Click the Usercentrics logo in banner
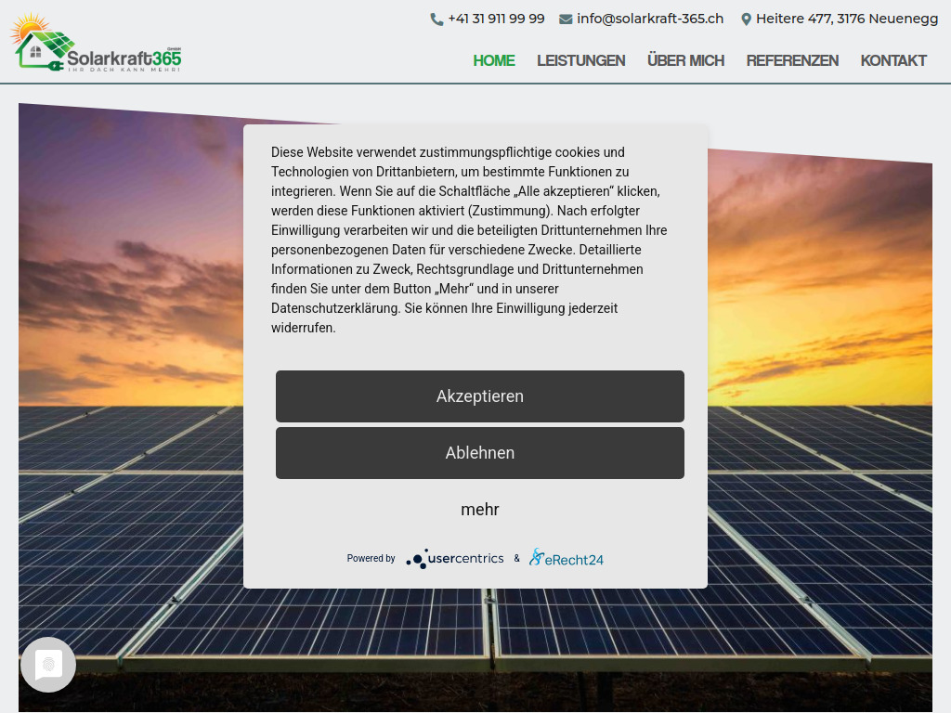Image resolution: width=951 pixels, height=713 pixels. pyautogui.click(x=454, y=558)
